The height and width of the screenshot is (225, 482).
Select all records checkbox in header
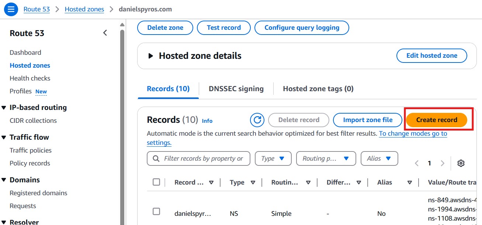[x=156, y=182]
